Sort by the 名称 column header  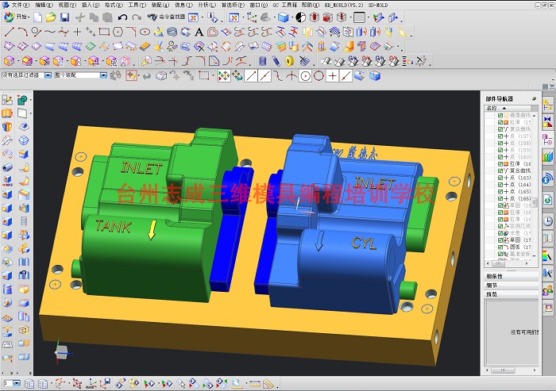pyautogui.click(x=508, y=108)
